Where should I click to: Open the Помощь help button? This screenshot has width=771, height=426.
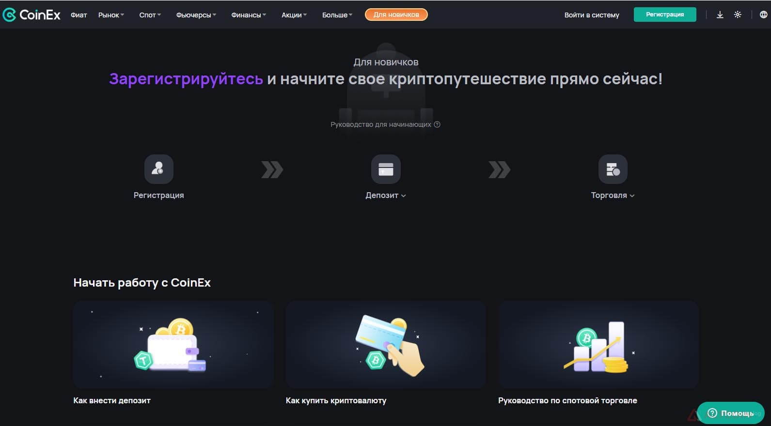click(x=731, y=413)
